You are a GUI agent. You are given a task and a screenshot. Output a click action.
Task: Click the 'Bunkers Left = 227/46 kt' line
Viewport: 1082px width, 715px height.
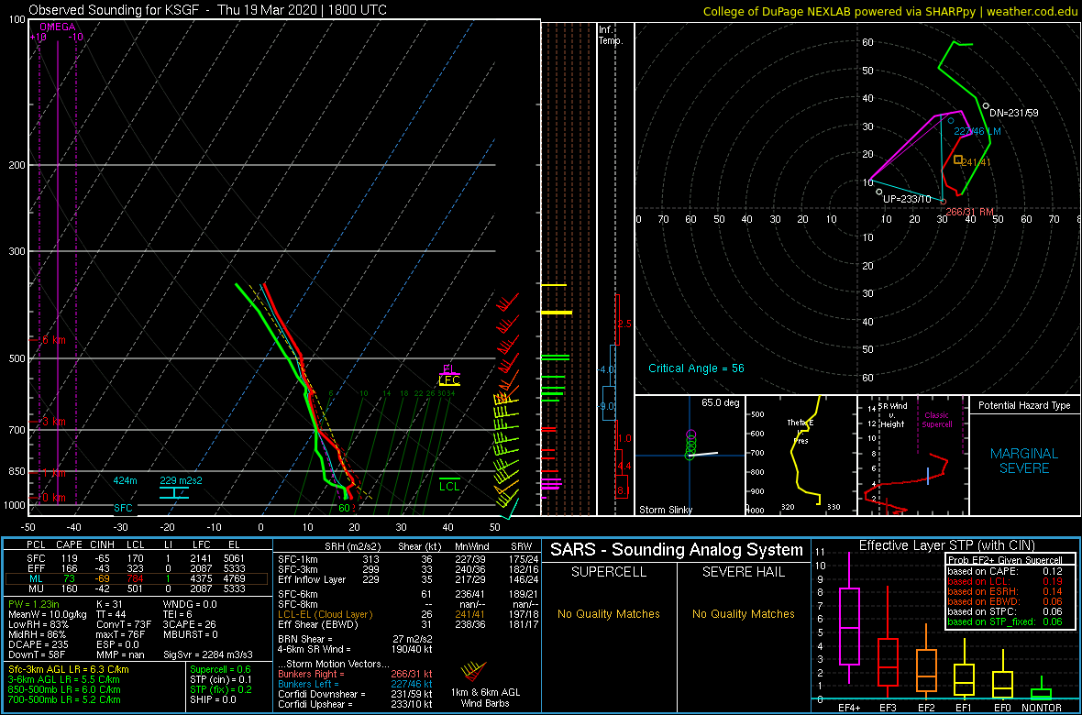click(x=356, y=684)
